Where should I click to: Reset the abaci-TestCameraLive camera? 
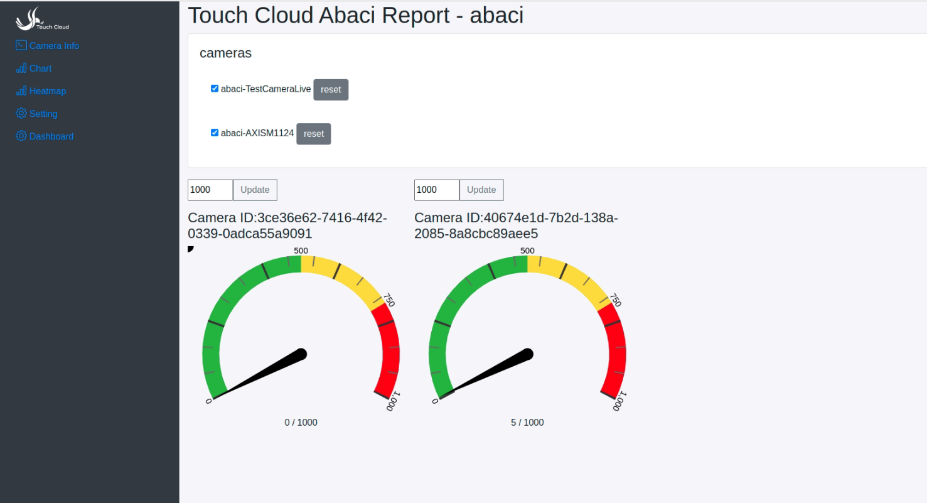point(331,89)
